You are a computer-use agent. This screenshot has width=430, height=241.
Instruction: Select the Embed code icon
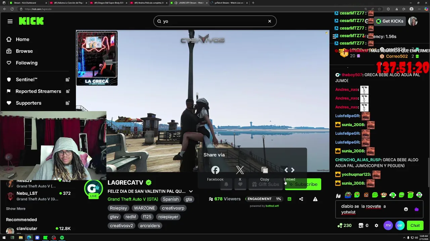pyautogui.click(x=289, y=170)
